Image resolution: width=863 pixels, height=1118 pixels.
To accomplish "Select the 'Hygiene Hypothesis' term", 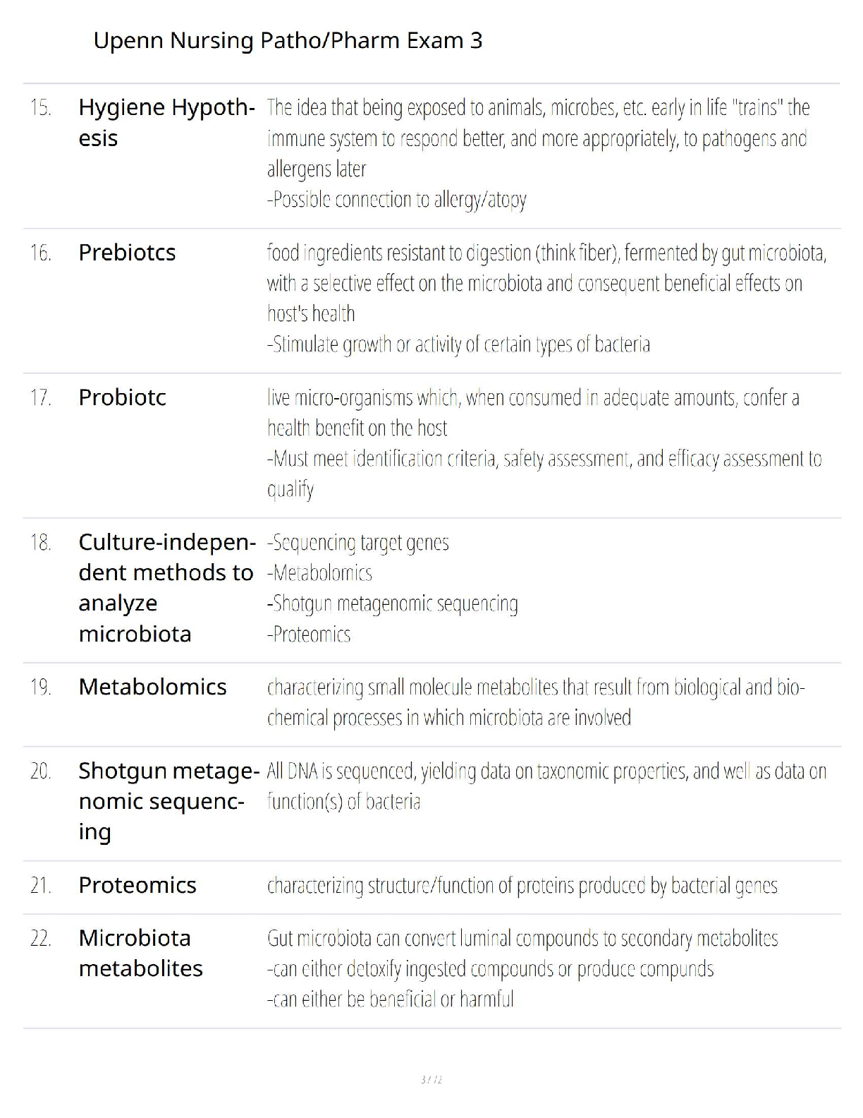I will (x=166, y=123).
